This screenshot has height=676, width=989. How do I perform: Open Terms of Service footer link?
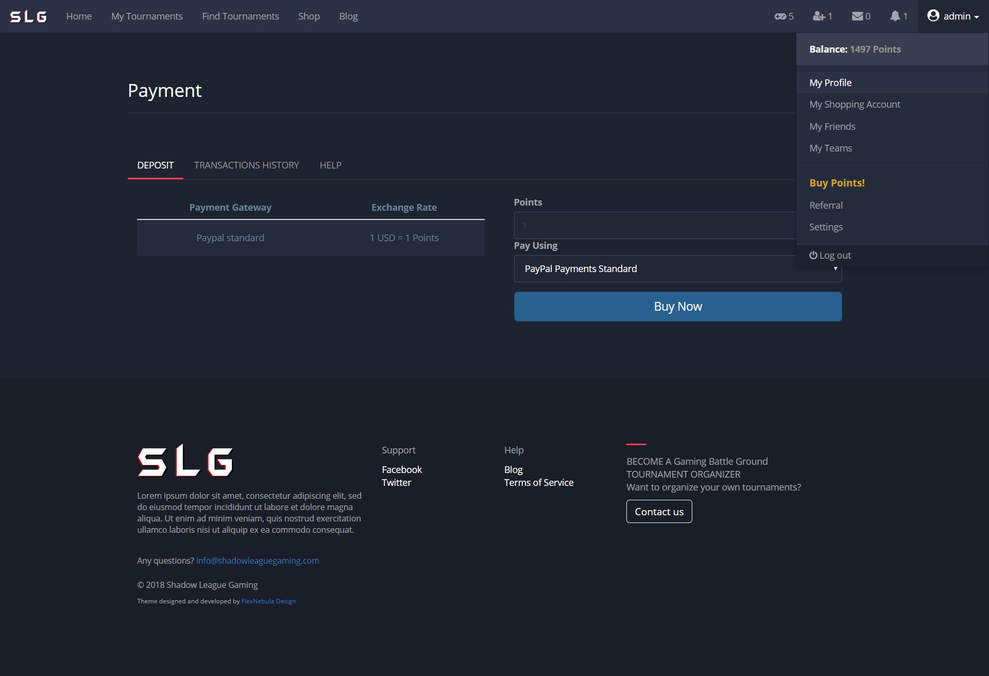(x=538, y=483)
